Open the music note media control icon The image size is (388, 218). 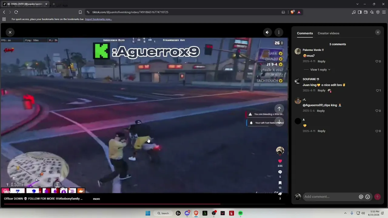pyautogui.click(x=354, y=12)
